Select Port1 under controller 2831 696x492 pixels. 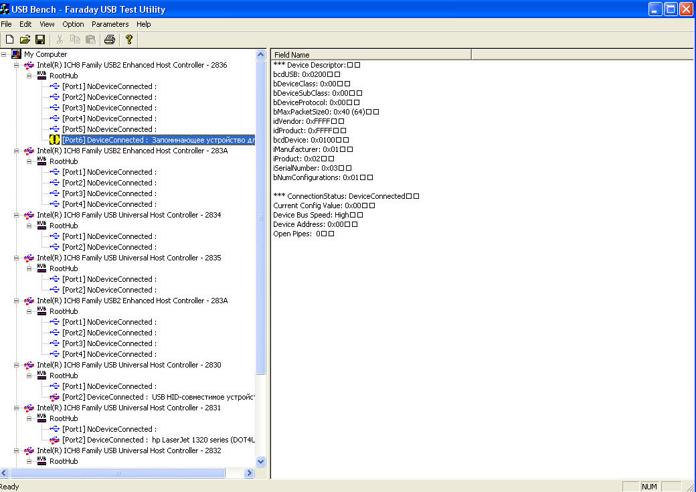click(109, 429)
